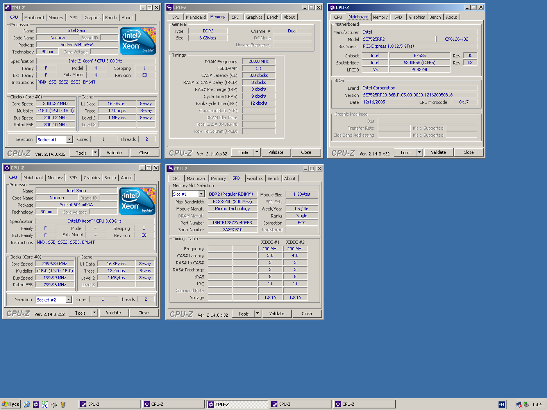Screen dimensions: 547x410
Task: Open the rightmost quick launch icon beside the chip
Action: (63, 404)
